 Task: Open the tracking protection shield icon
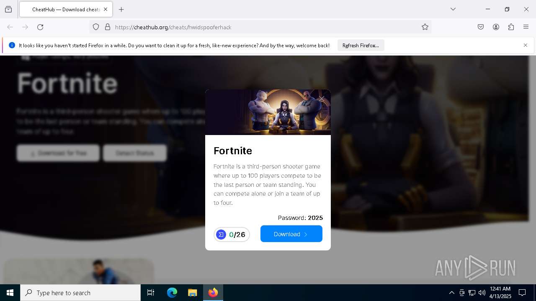[x=96, y=27]
